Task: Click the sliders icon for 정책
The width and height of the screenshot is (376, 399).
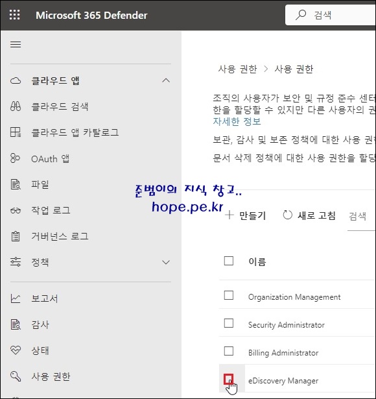Action: pos(16,262)
